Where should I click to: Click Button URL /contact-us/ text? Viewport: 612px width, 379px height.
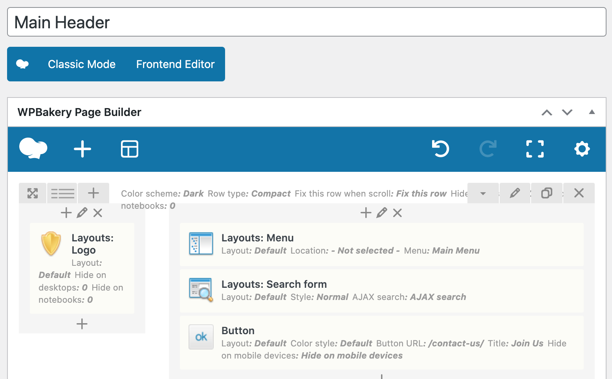pos(430,343)
